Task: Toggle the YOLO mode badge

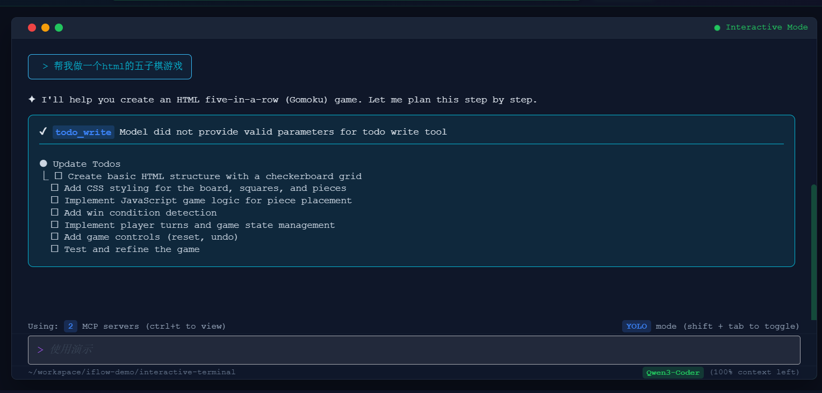Action: (636, 326)
